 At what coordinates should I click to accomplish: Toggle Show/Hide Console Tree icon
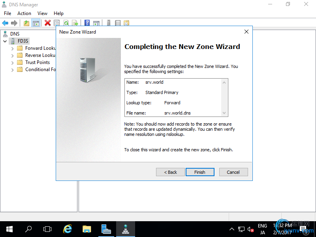click(36, 23)
